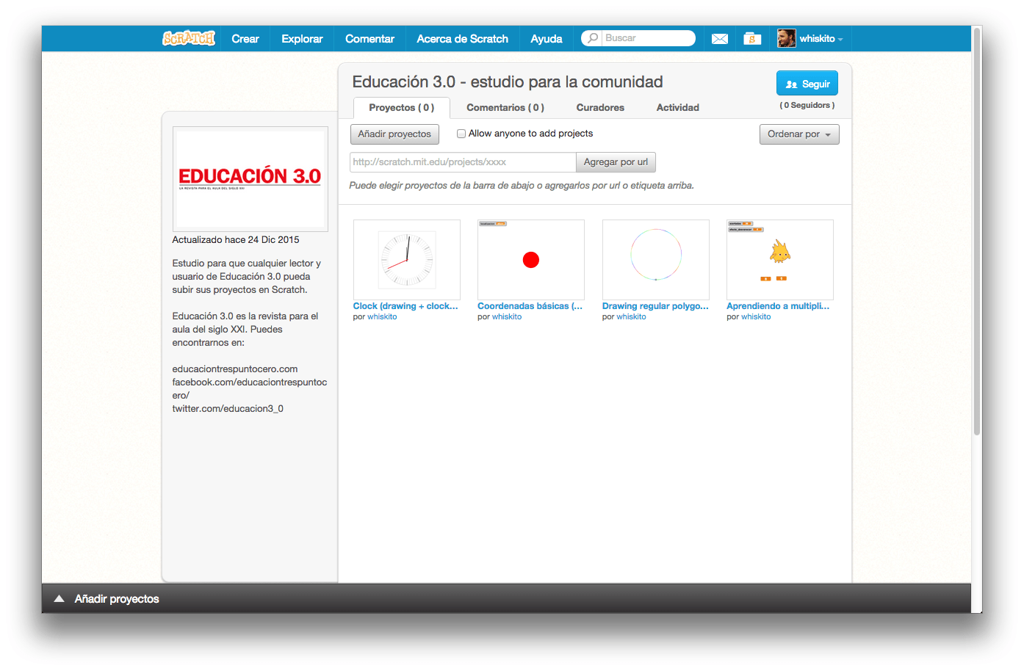
Task: Click educaciontrespuntocero.com text
Action: [235, 369]
